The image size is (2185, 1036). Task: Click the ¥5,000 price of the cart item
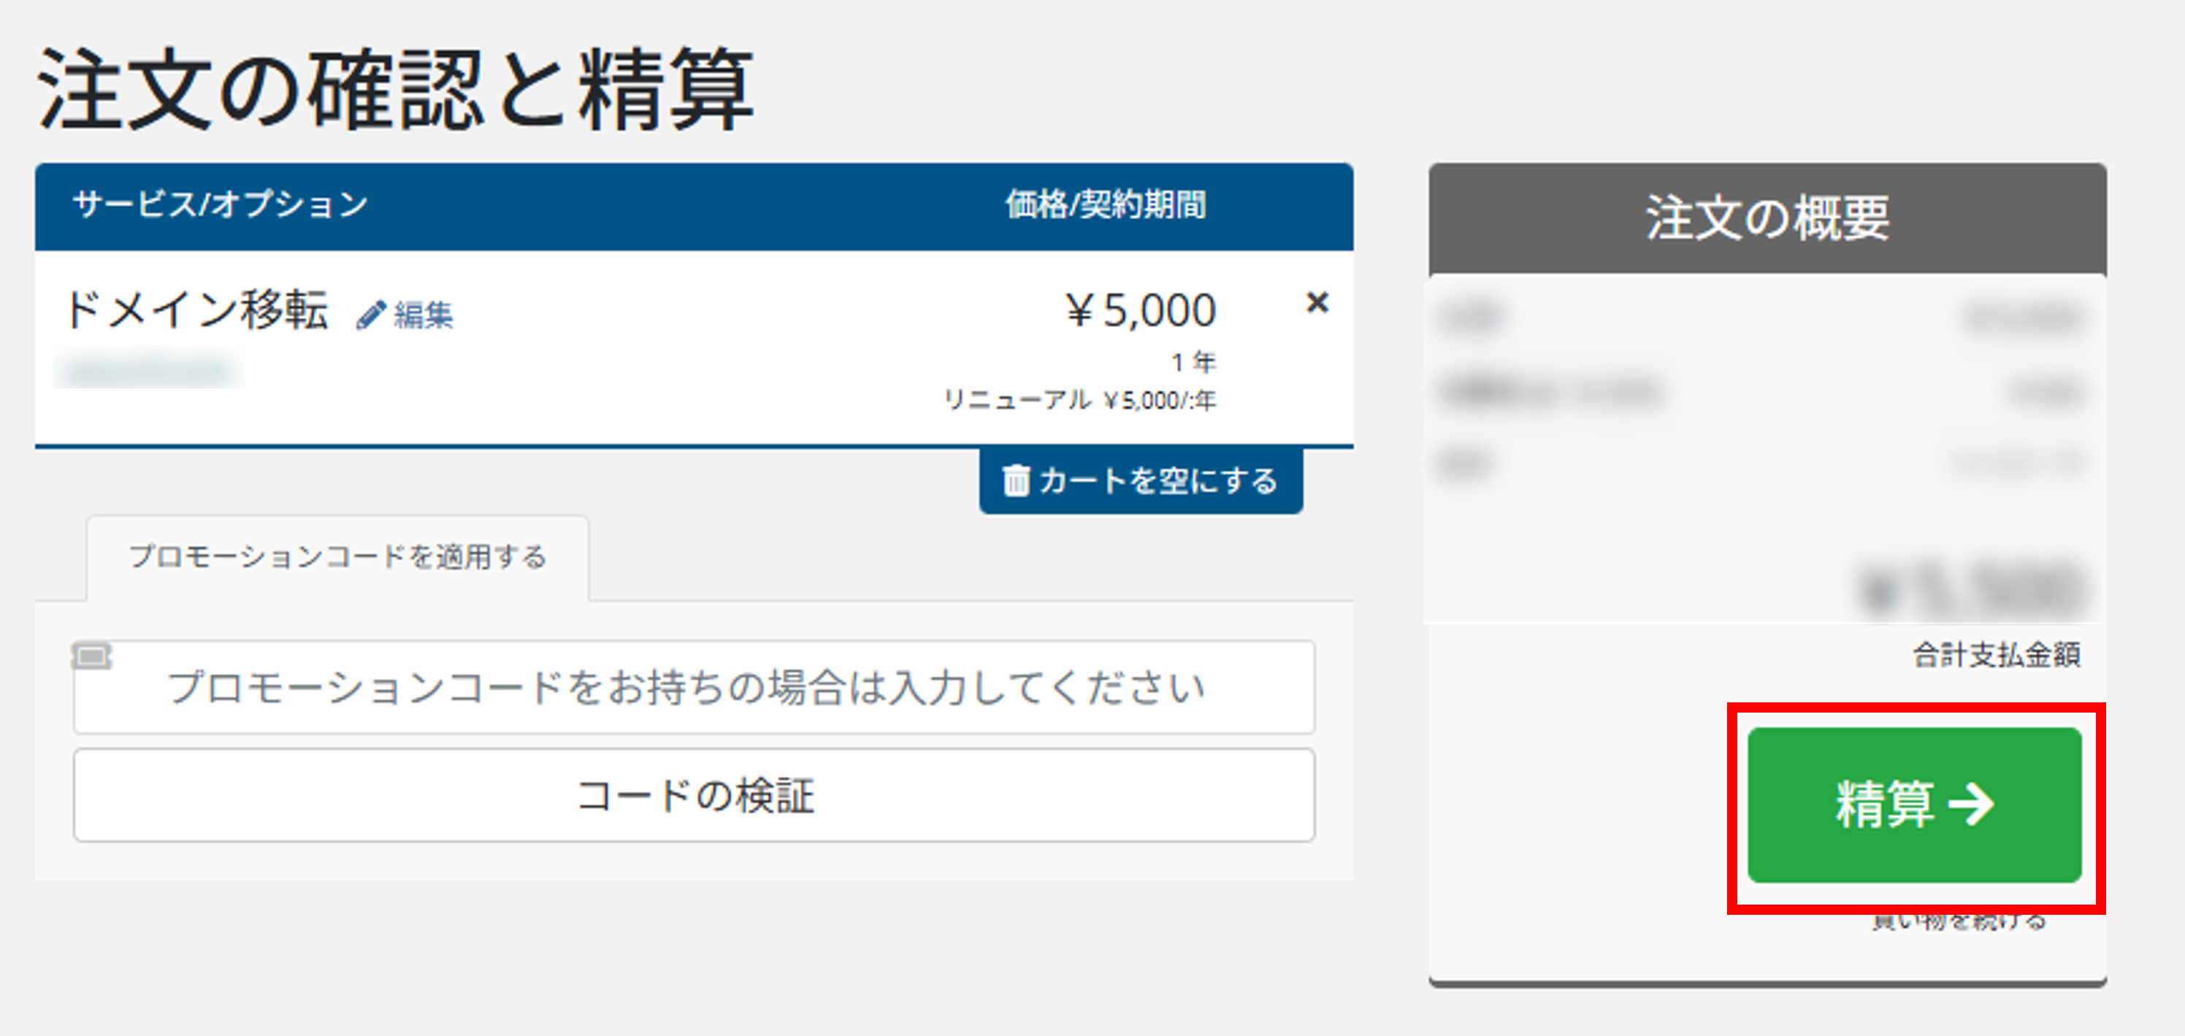point(1141,310)
